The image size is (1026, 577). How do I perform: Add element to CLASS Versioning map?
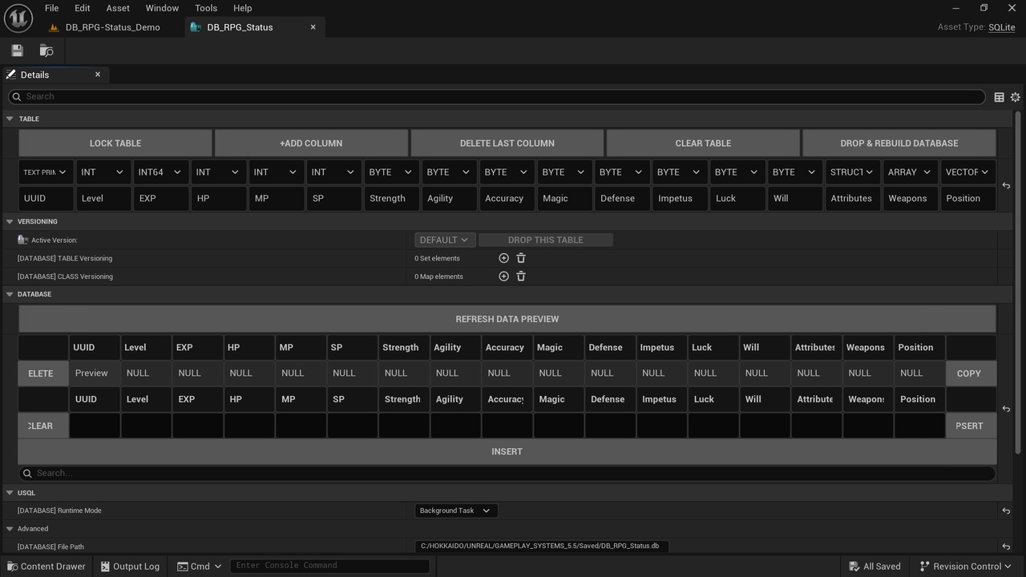coord(503,276)
